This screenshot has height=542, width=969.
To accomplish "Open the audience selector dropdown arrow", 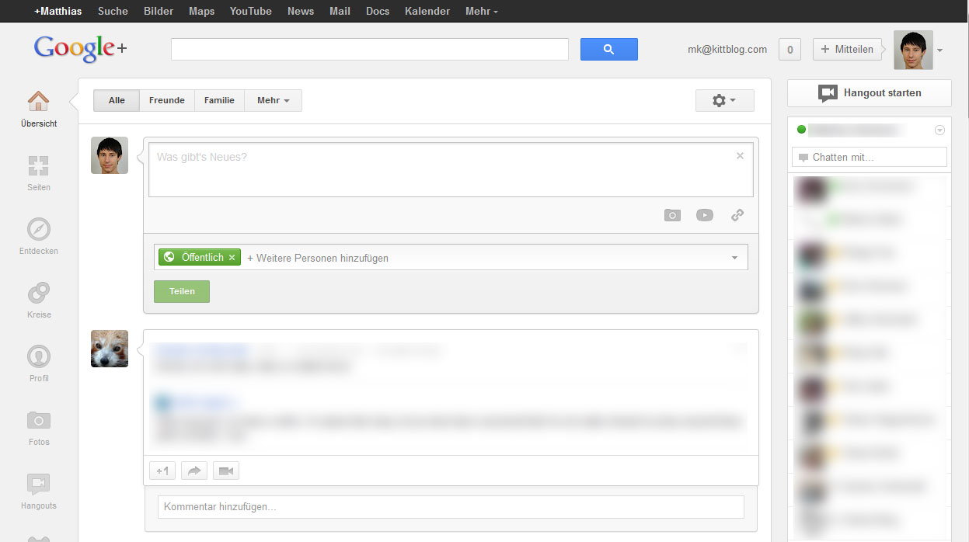I will 734,257.
